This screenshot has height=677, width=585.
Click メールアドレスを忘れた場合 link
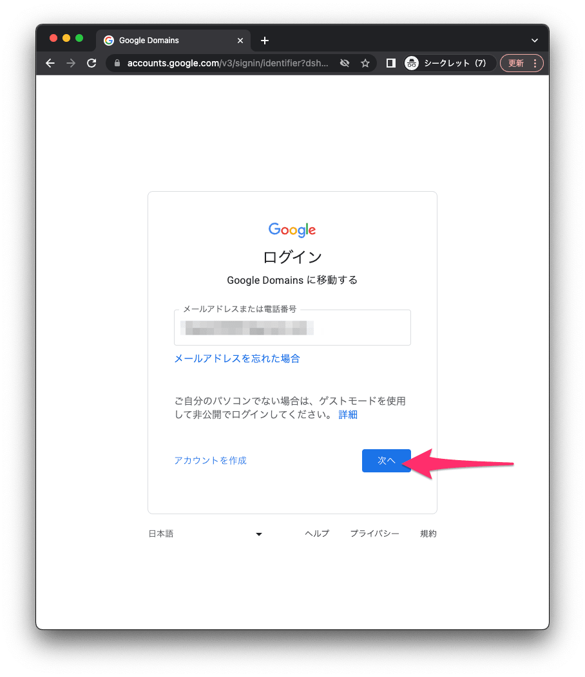237,358
